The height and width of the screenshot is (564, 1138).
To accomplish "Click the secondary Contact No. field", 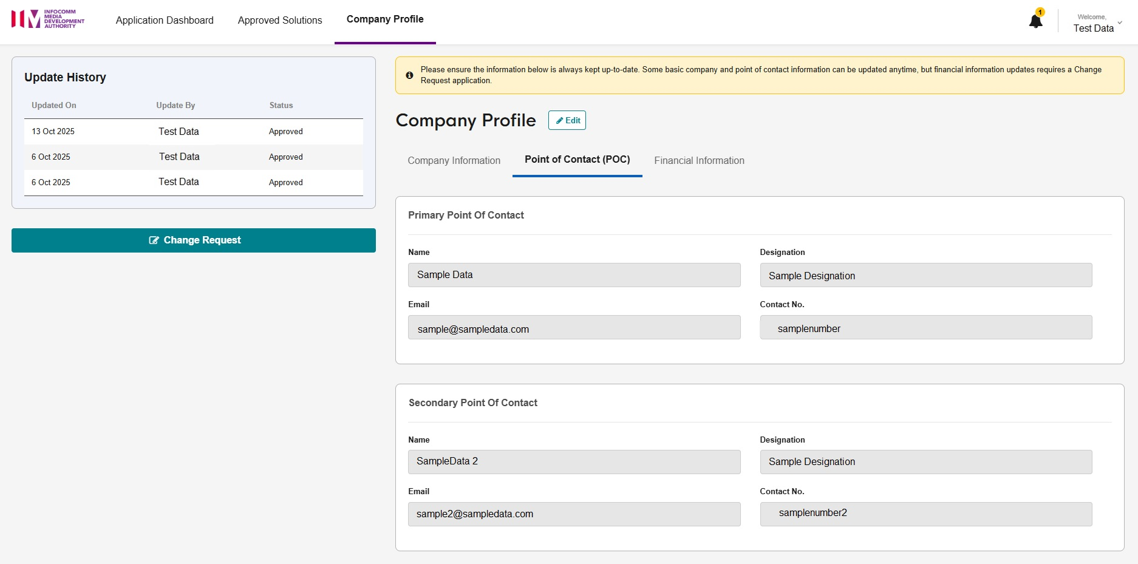I will tap(925, 514).
